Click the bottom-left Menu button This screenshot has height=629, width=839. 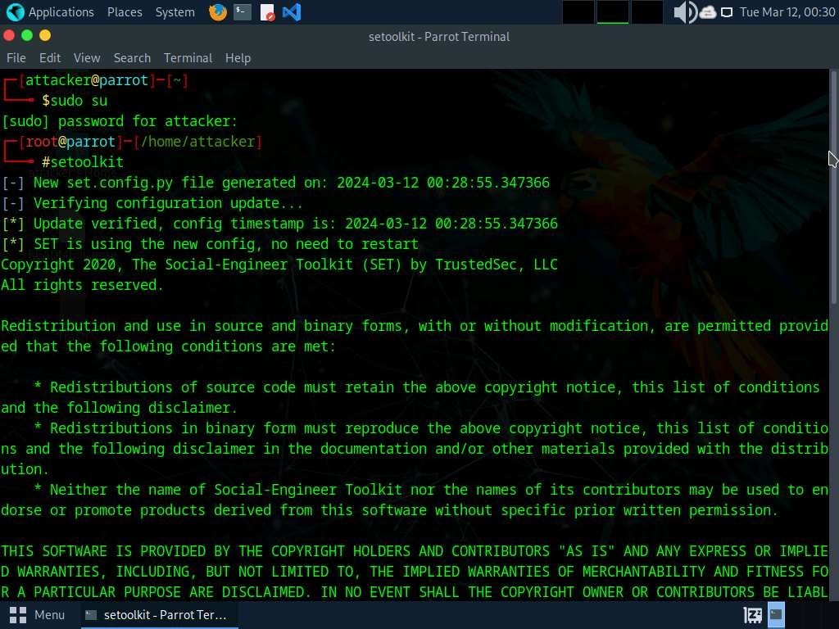point(38,614)
